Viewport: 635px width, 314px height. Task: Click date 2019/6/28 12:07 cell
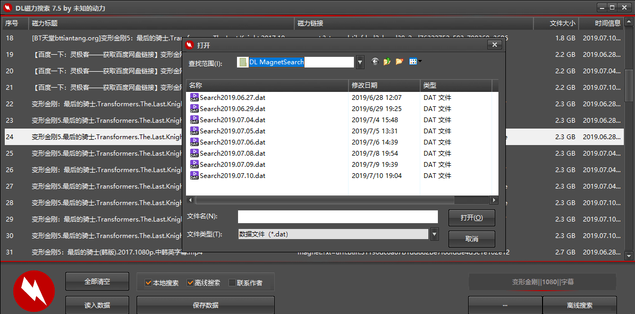[376, 97]
